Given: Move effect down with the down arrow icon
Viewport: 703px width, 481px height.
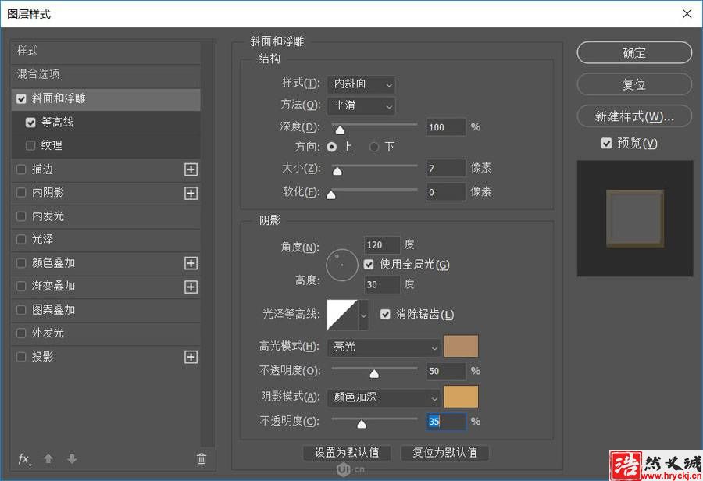Looking at the screenshot, I should point(72,458).
